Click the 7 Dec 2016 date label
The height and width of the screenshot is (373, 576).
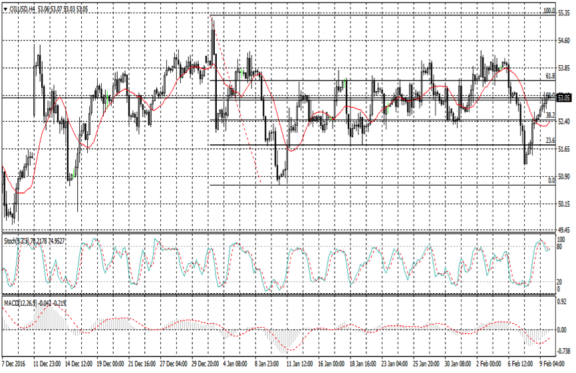click(x=15, y=364)
